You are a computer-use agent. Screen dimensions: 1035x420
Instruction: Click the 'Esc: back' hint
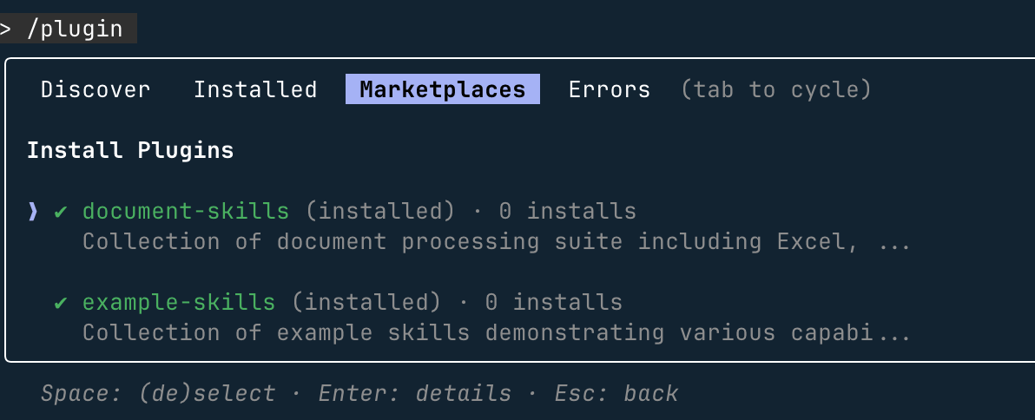pos(616,393)
